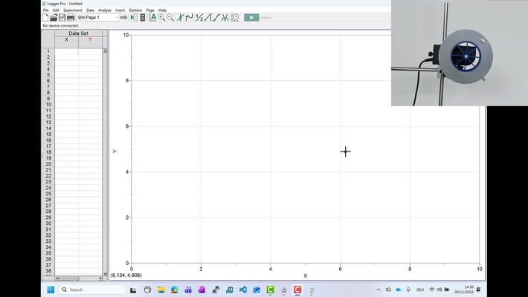This screenshot has height=297, width=528.
Task: Activate the Tangent tool icon
Action: pos(189,18)
